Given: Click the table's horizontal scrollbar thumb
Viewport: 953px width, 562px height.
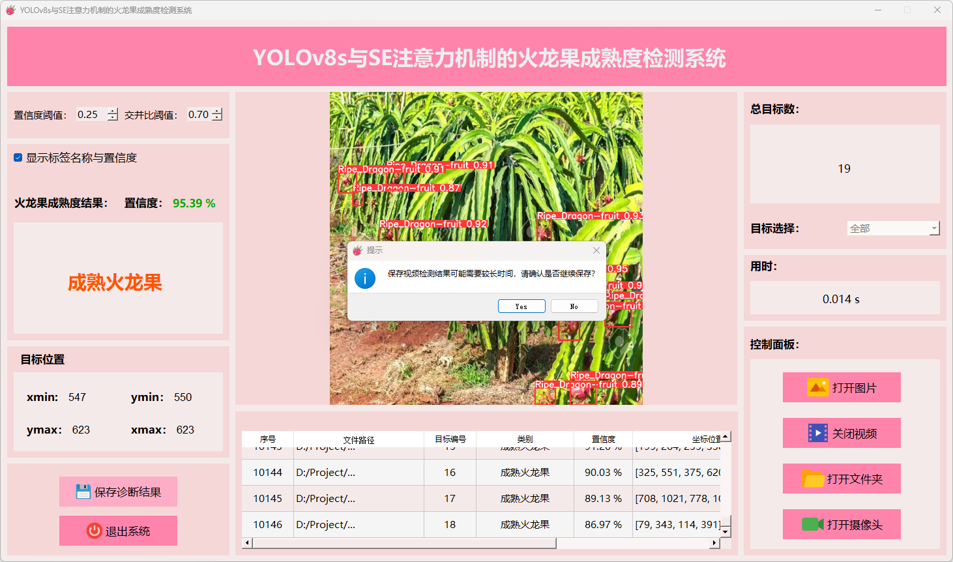Looking at the screenshot, I should pyautogui.click(x=404, y=542).
